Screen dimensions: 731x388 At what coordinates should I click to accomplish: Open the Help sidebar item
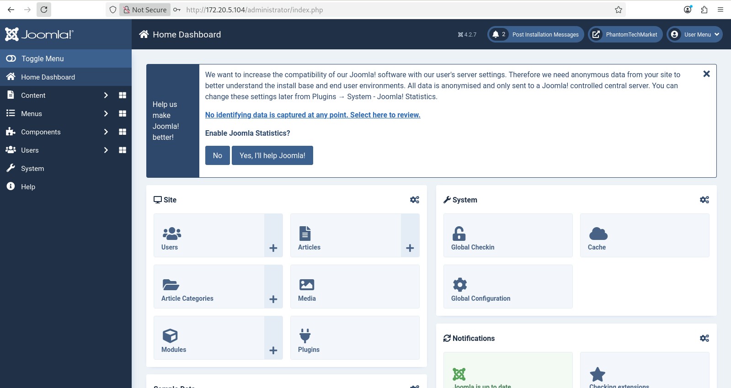tap(66, 186)
